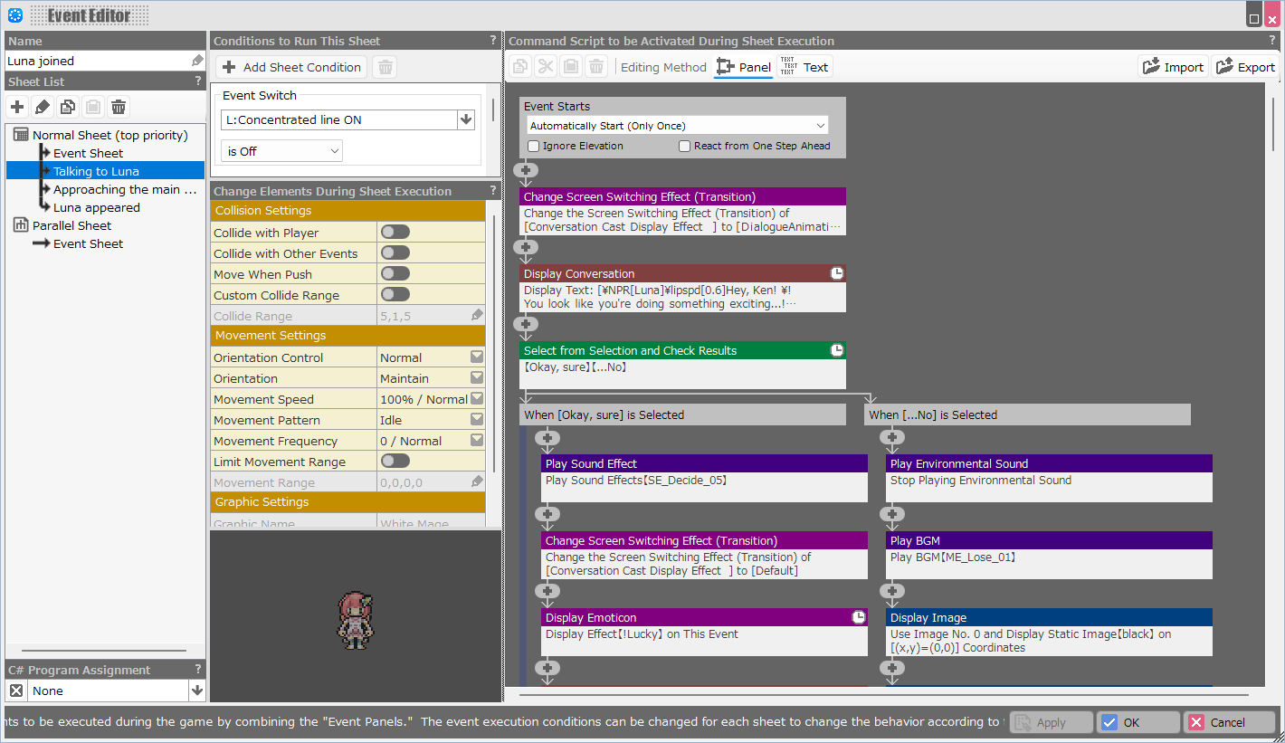Enable the Ignore Elevation checkbox
The width and height of the screenshot is (1285, 743).
tap(534, 146)
